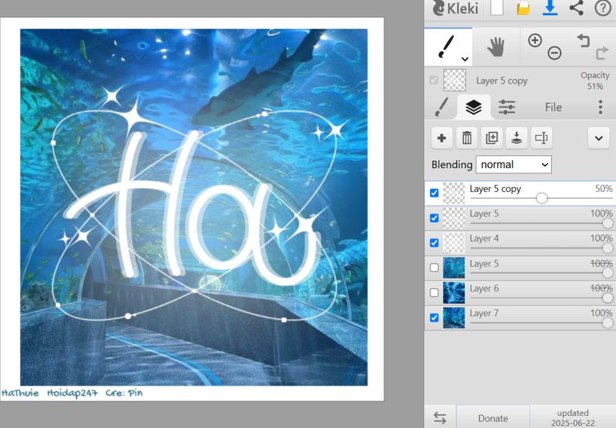Click the zoom in magnifier icon
This screenshot has width=616, height=428.
(x=535, y=40)
